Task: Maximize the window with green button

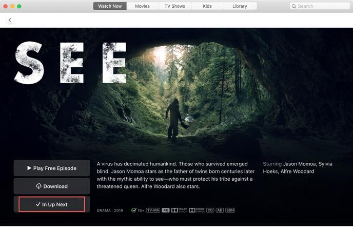Action: pos(19,6)
